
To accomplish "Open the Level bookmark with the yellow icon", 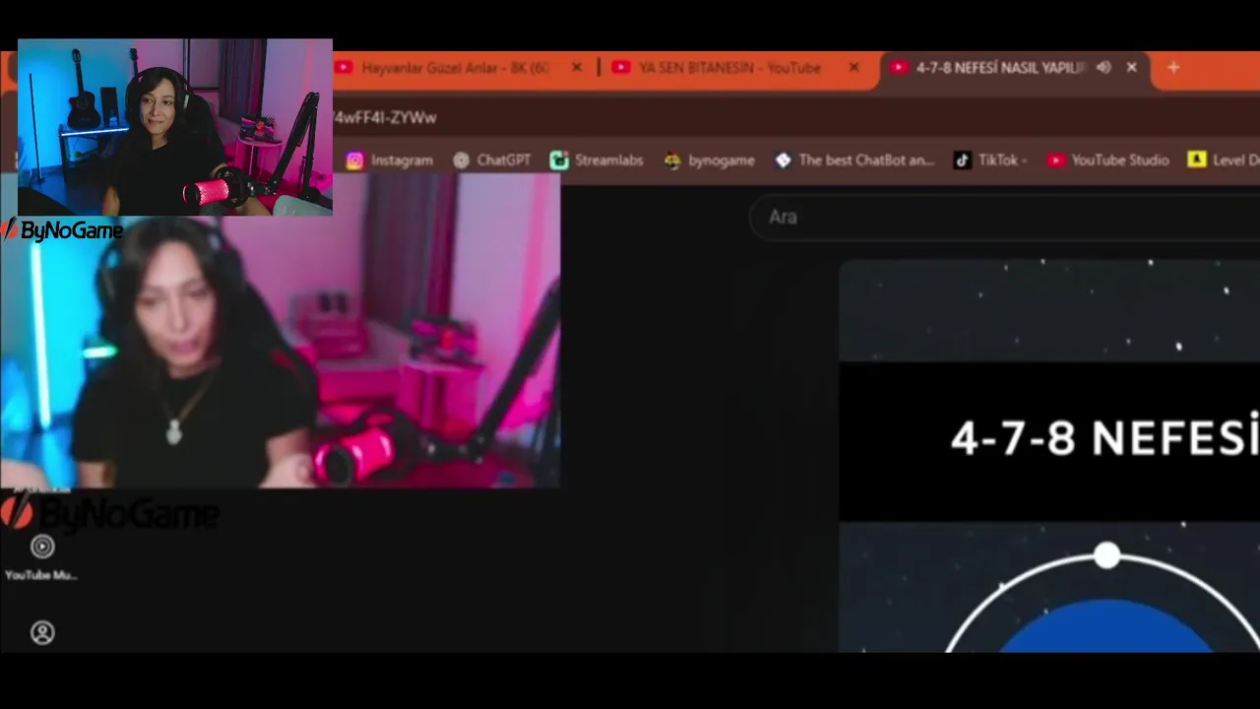I will pos(1224,161).
